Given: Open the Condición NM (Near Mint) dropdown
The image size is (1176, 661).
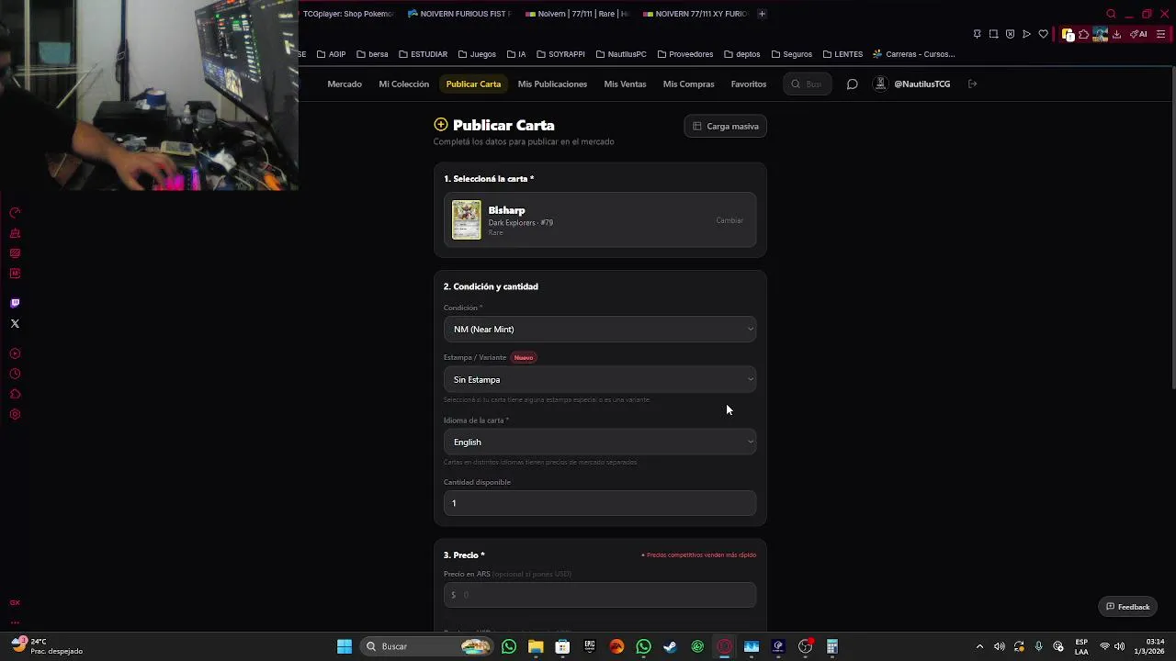Looking at the screenshot, I should [x=600, y=330].
